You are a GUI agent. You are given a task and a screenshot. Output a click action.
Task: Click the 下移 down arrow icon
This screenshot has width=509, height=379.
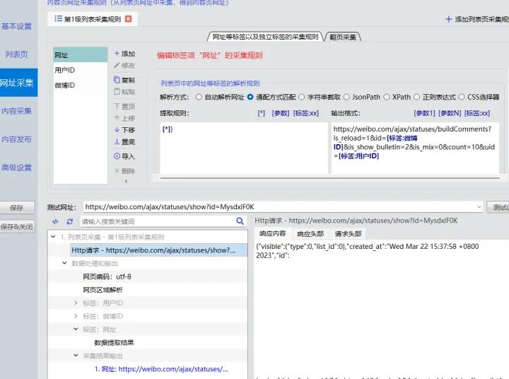click(117, 129)
